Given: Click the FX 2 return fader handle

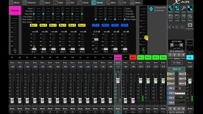Looking at the screenshot, I should (148, 80).
